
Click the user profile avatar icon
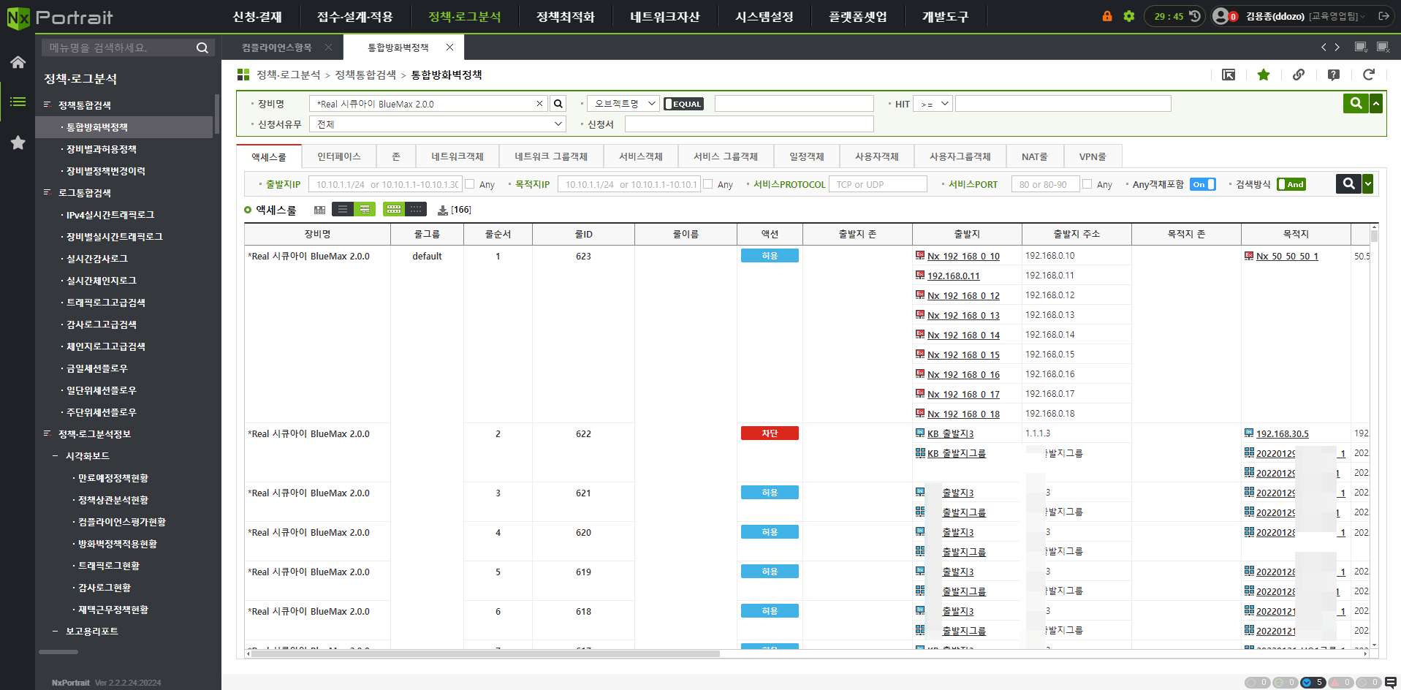coord(1220,16)
